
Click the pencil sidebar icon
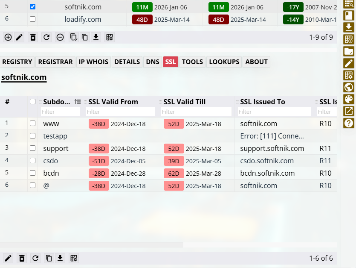pos(349,63)
